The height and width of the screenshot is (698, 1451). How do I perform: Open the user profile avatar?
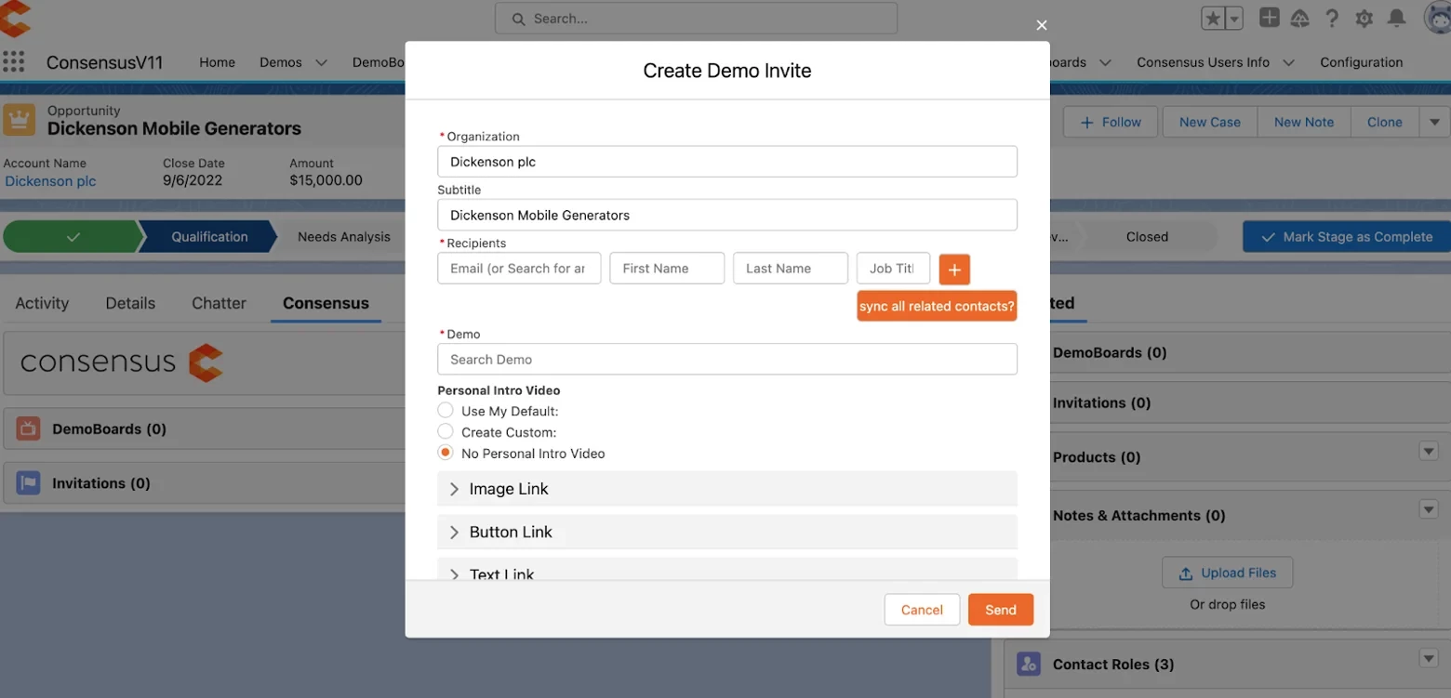[1438, 18]
